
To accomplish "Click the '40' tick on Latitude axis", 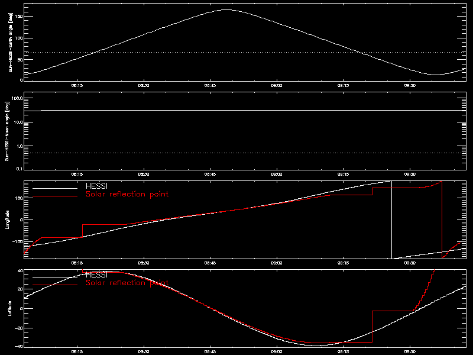I will click(x=21, y=271).
